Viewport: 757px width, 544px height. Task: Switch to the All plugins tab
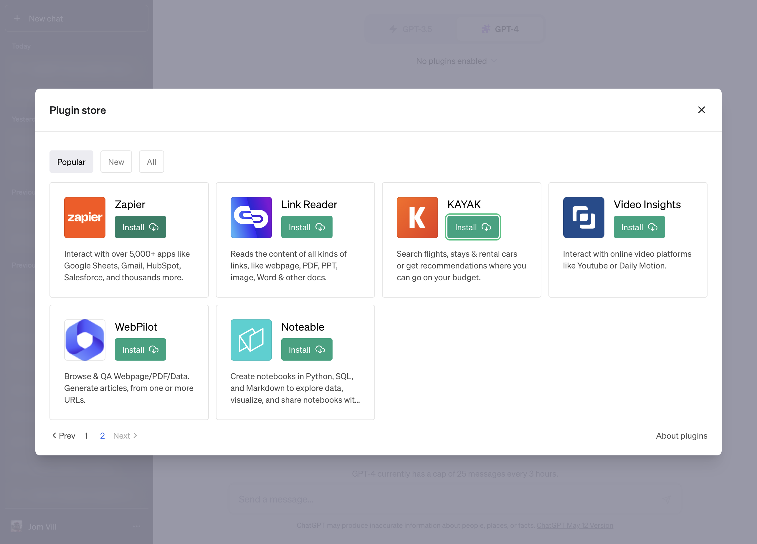151,162
